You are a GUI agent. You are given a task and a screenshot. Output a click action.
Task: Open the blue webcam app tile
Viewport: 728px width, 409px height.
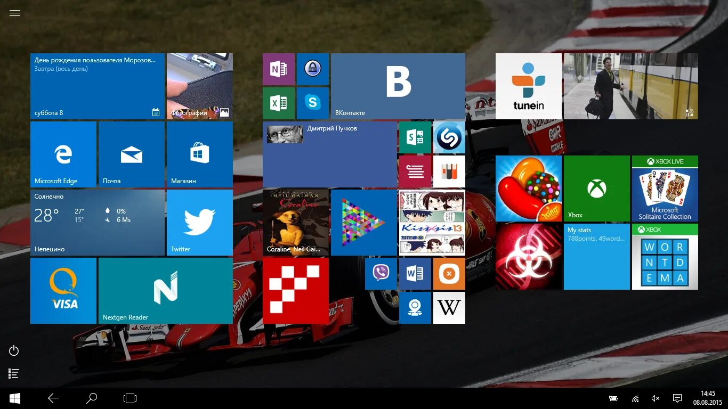point(415,308)
